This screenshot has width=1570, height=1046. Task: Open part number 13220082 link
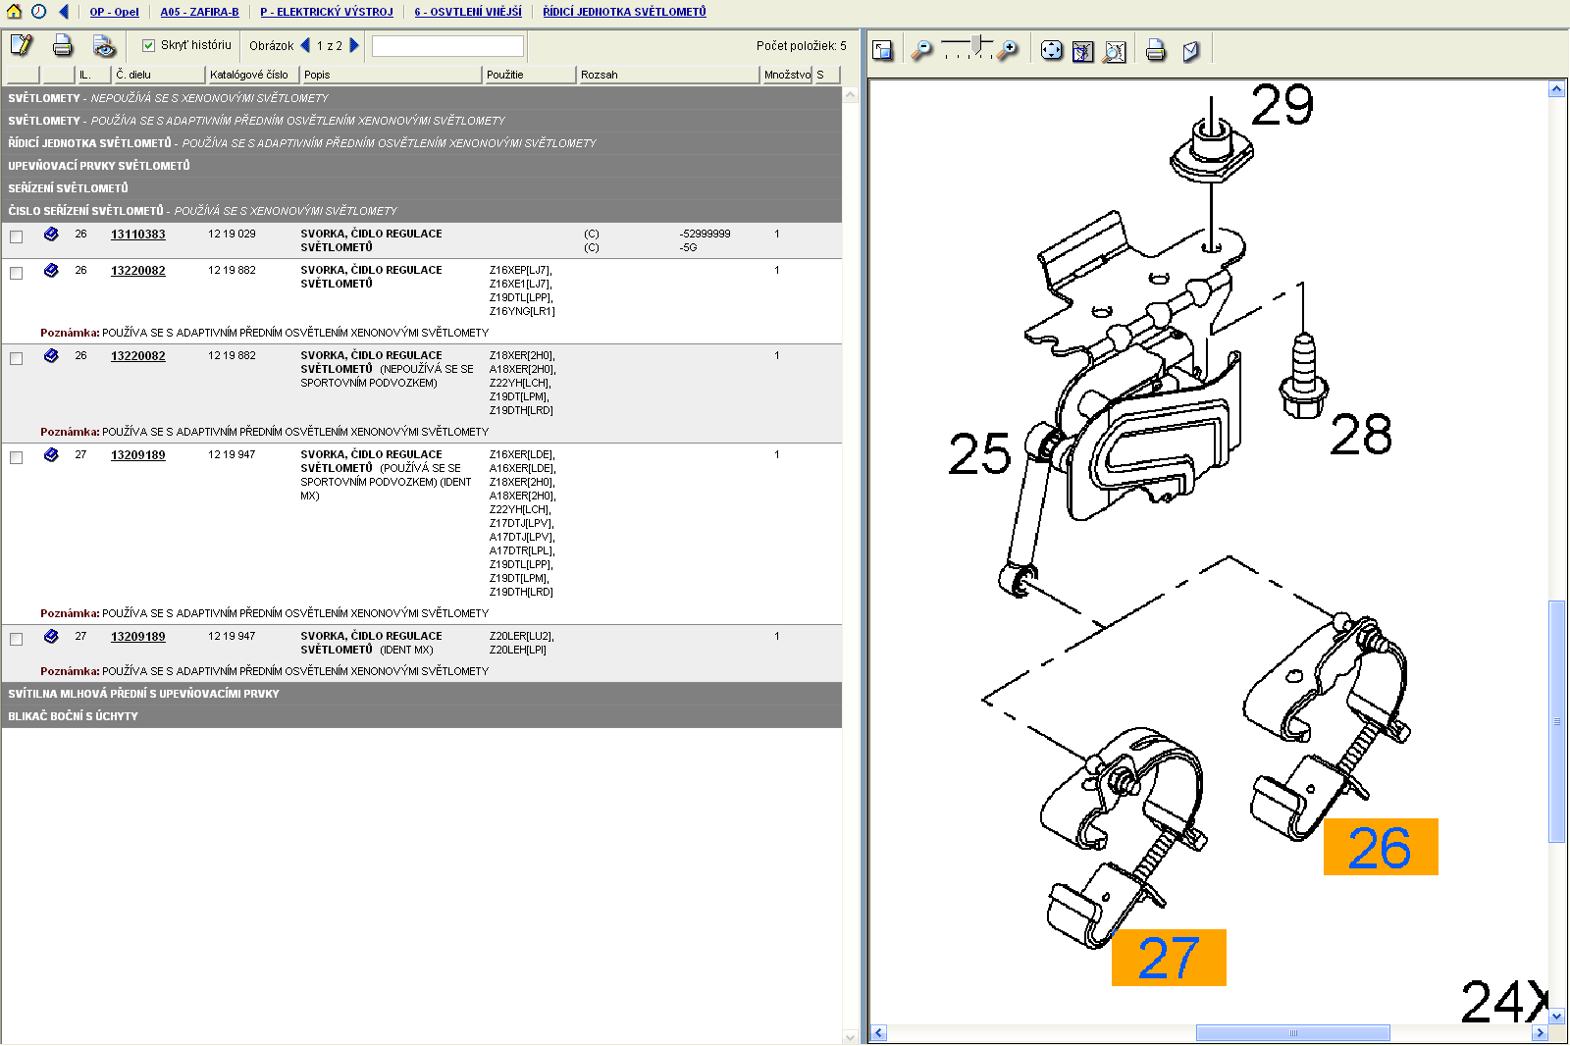(137, 271)
